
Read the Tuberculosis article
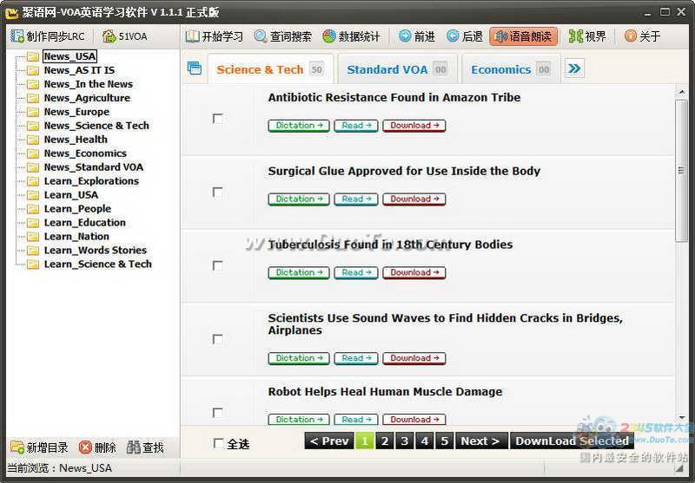[356, 272]
